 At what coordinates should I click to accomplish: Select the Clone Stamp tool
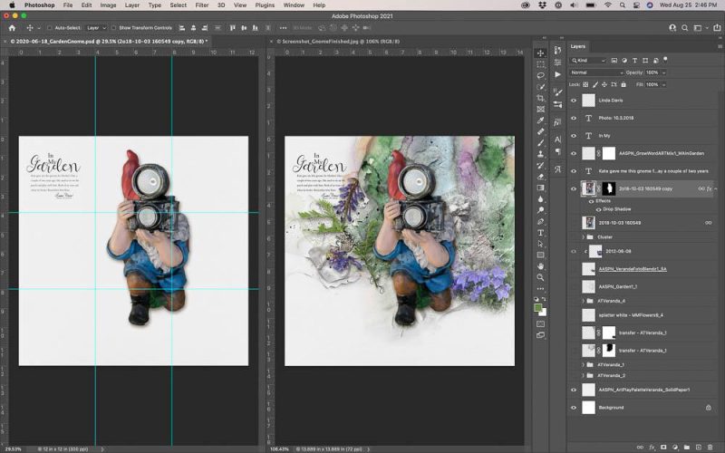540,154
